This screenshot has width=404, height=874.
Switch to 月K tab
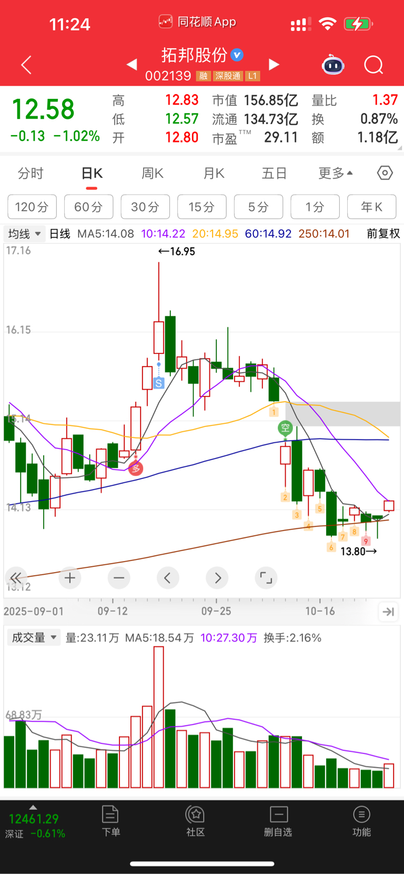[x=214, y=173]
